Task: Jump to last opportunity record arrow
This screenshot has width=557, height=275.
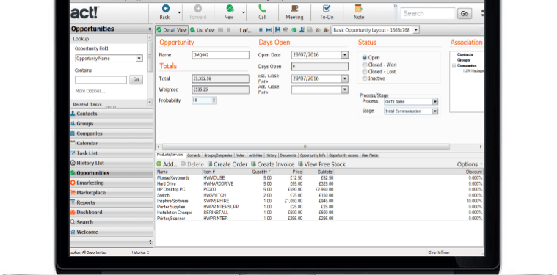Action: [x=269, y=30]
